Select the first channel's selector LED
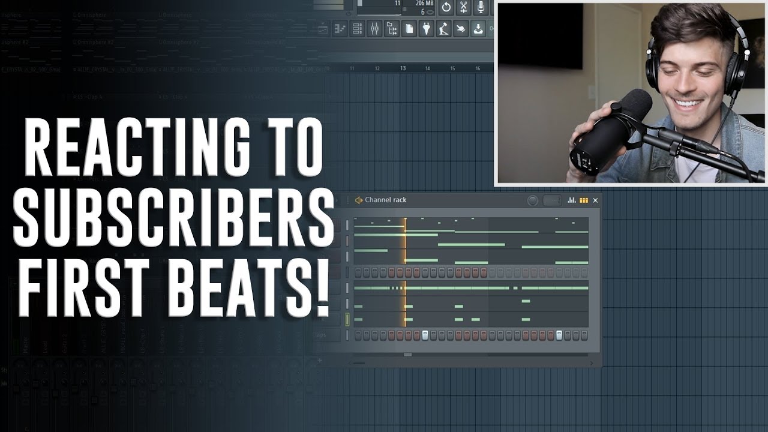The image size is (768, 432). (347, 225)
